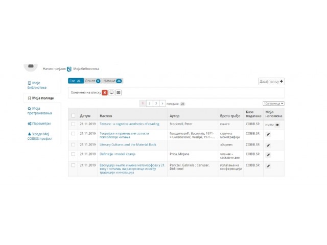Go to page 1 in pagination
This screenshot has width=327, height=245.
pos(143,103)
